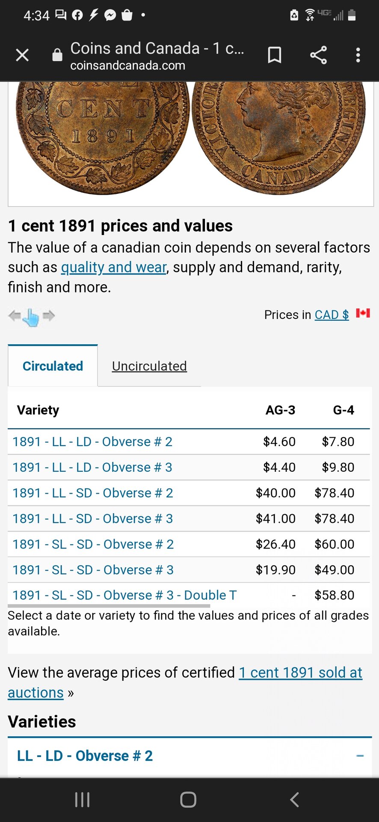
Task: Tap the swipe hand arrows icon
Action: point(32,317)
